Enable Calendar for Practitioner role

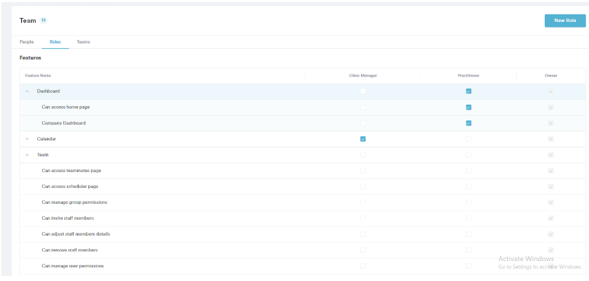pos(468,139)
